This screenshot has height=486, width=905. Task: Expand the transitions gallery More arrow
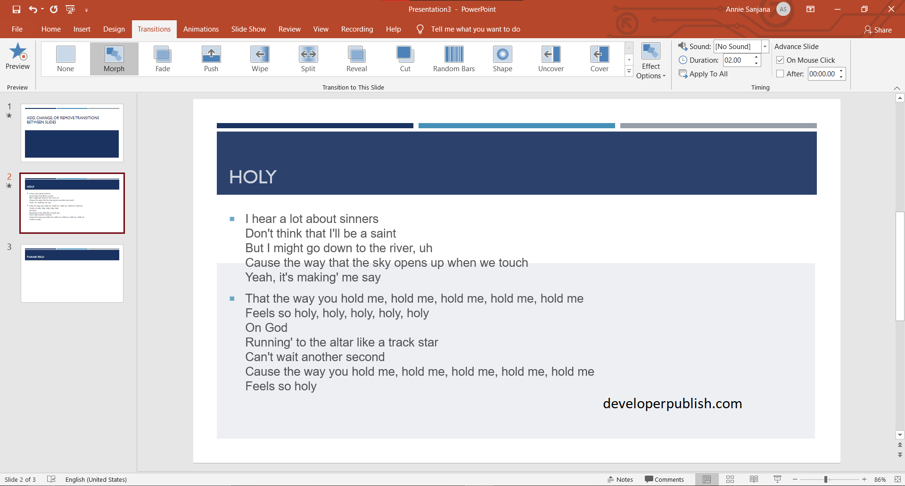(x=629, y=71)
